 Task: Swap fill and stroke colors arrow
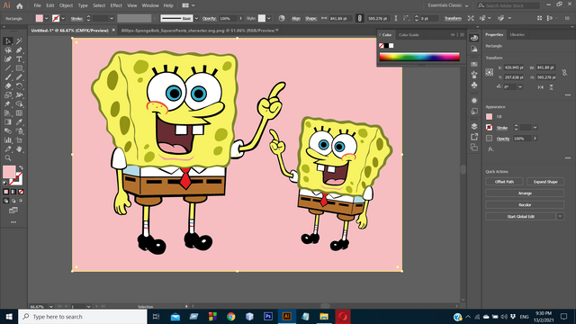tap(21, 167)
